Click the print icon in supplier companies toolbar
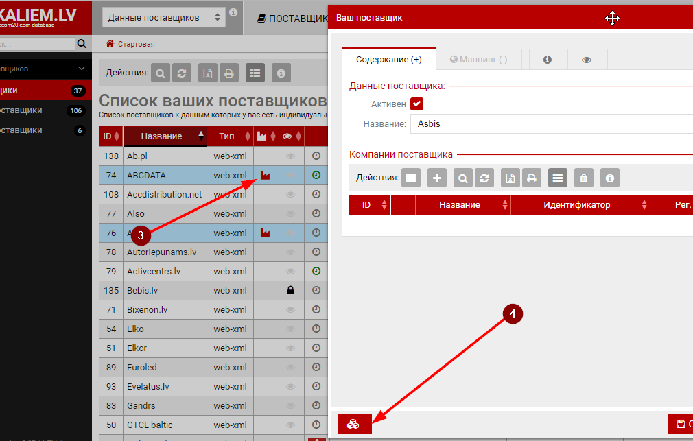 [x=531, y=178]
